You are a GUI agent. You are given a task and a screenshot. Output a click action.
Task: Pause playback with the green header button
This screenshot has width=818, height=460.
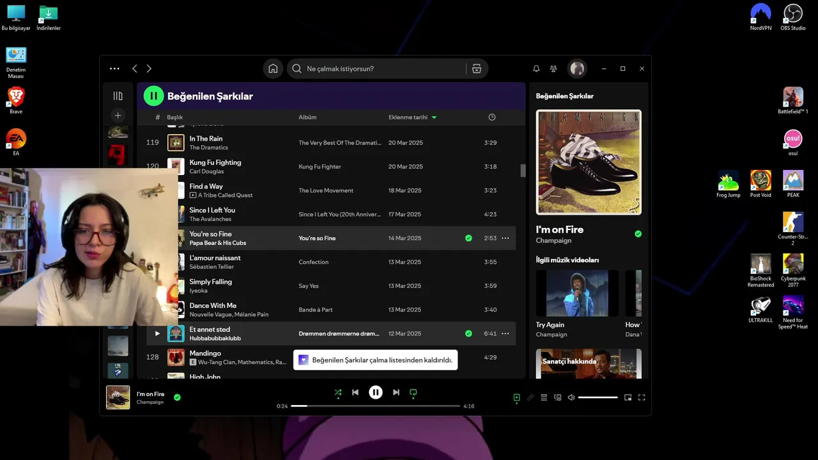[153, 96]
